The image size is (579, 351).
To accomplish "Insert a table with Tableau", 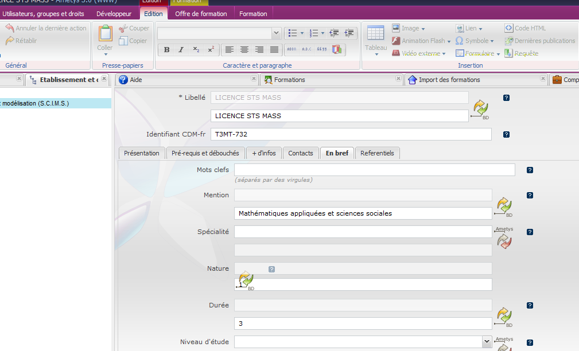I will [x=376, y=40].
